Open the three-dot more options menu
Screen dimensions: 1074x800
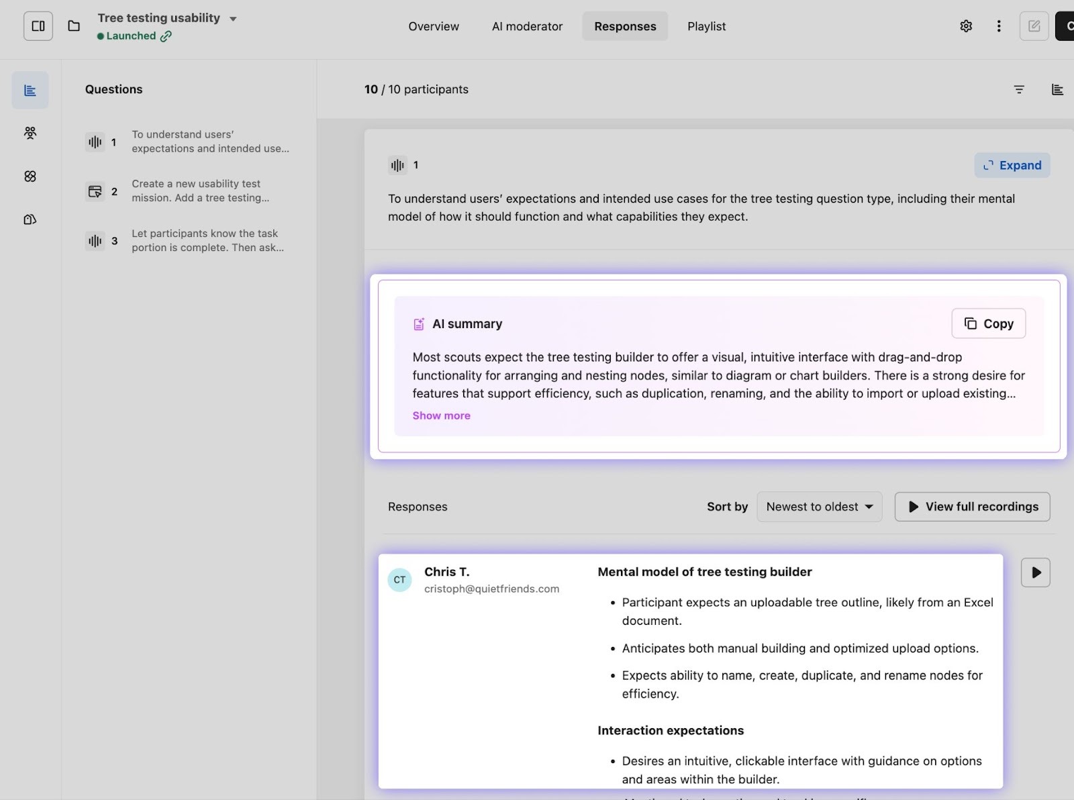(x=999, y=26)
